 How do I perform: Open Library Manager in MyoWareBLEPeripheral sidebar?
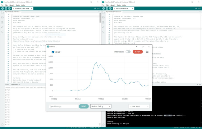click(103, 23)
